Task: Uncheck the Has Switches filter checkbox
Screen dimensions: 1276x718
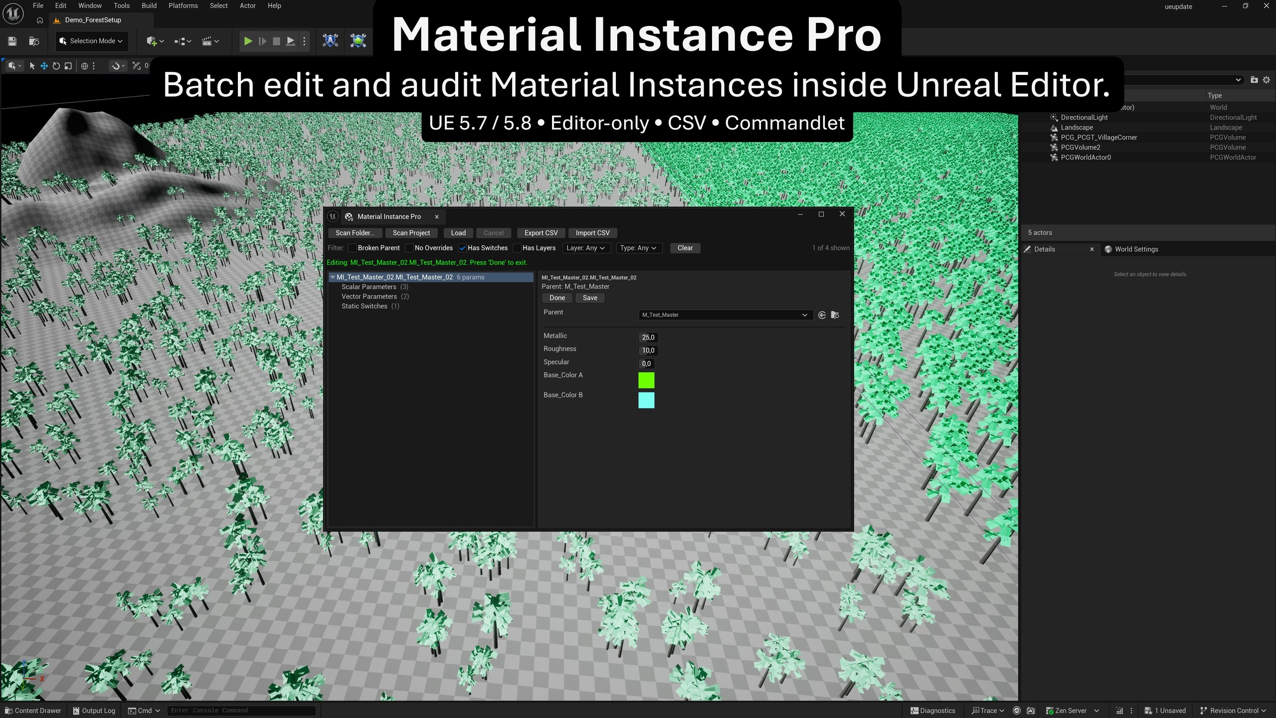Action: click(462, 248)
